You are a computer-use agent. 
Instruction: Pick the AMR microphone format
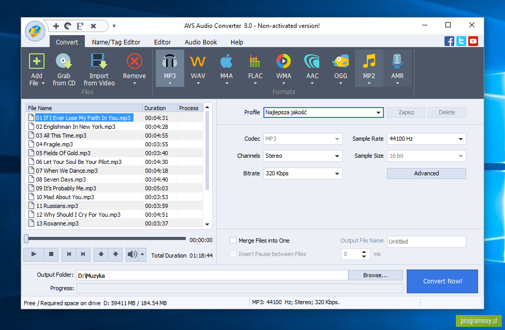[397, 61]
